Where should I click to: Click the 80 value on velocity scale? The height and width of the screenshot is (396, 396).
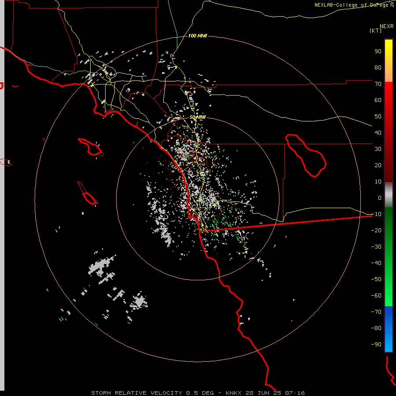click(378, 68)
